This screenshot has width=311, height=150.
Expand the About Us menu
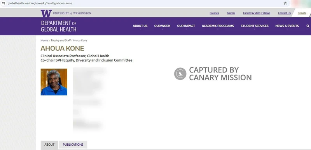tap(140, 26)
